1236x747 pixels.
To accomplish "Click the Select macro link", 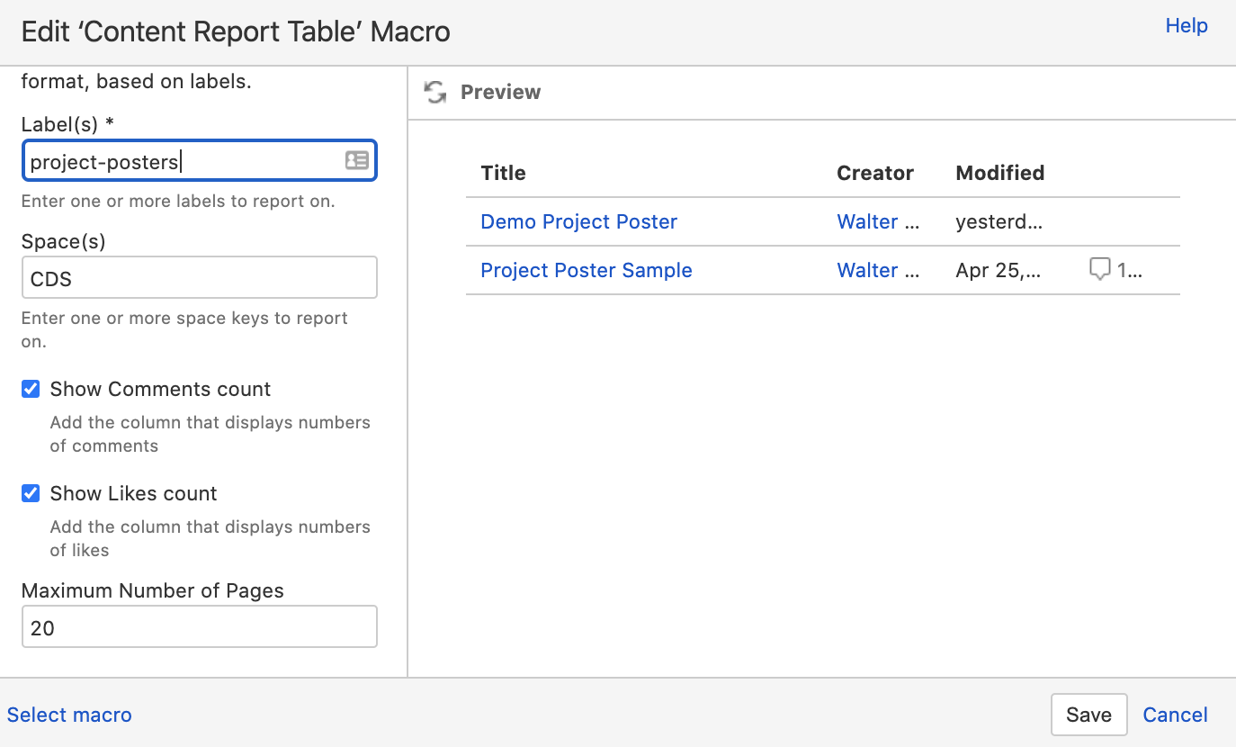I will pyautogui.click(x=69, y=715).
